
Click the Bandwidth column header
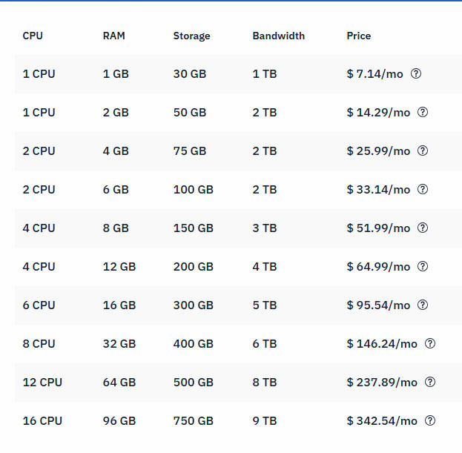tap(278, 36)
